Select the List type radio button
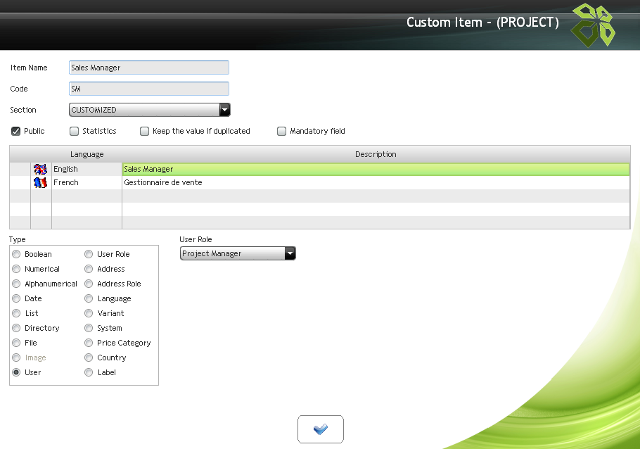 click(x=16, y=313)
